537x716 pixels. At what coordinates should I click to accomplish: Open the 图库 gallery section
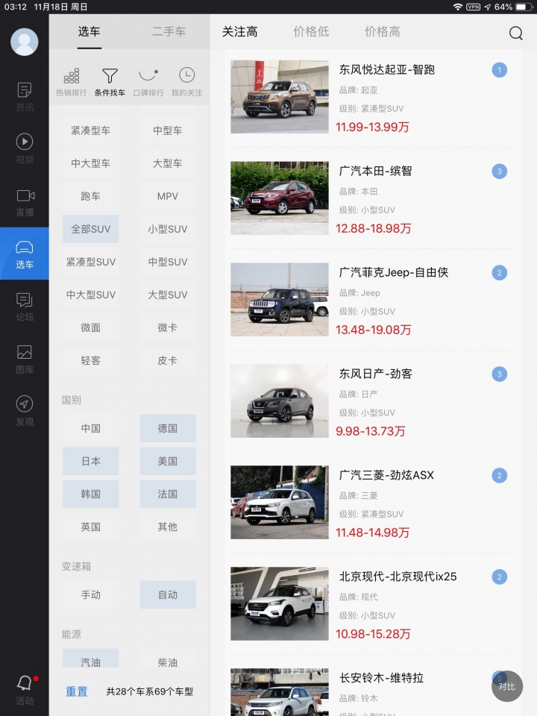click(x=24, y=359)
